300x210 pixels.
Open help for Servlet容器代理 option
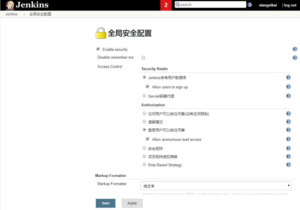pos(288,96)
